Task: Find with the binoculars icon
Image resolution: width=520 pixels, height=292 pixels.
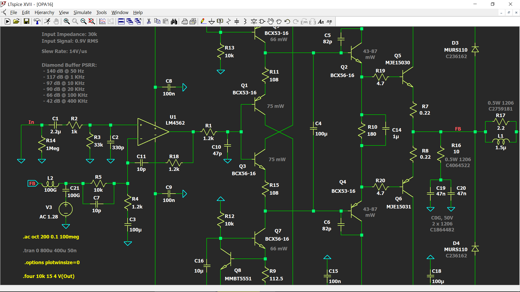Action: click(x=174, y=21)
